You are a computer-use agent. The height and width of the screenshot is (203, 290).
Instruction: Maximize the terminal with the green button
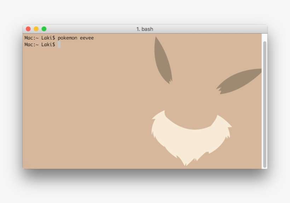click(x=44, y=29)
